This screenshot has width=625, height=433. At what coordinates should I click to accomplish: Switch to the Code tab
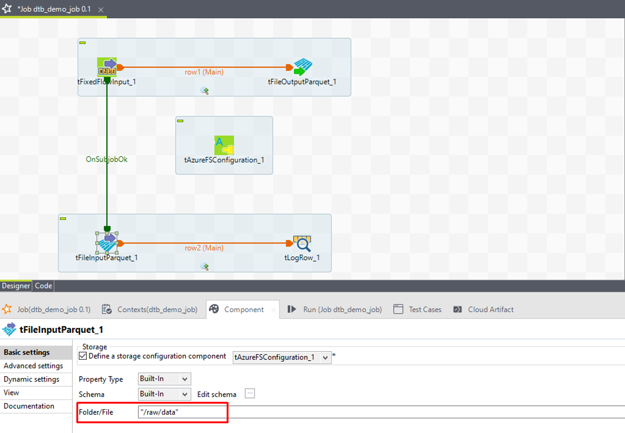pos(43,286)
